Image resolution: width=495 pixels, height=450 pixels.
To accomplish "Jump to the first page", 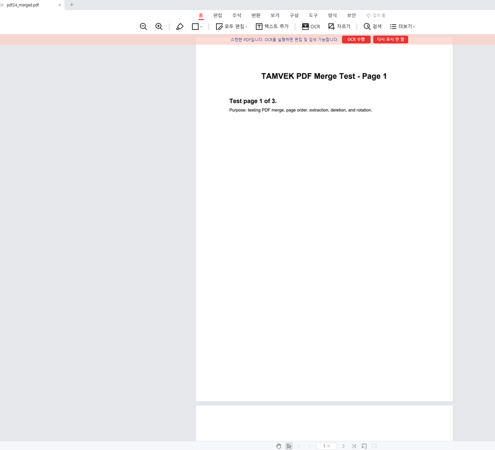I will [299, 446].
